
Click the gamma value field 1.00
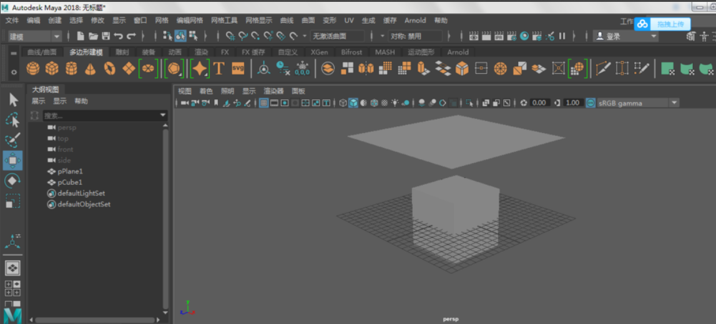(x=573, y=103)
